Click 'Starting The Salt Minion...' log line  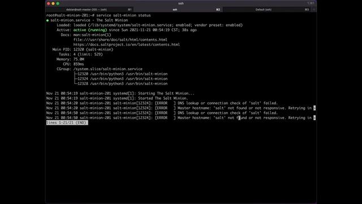pos(120,93)
